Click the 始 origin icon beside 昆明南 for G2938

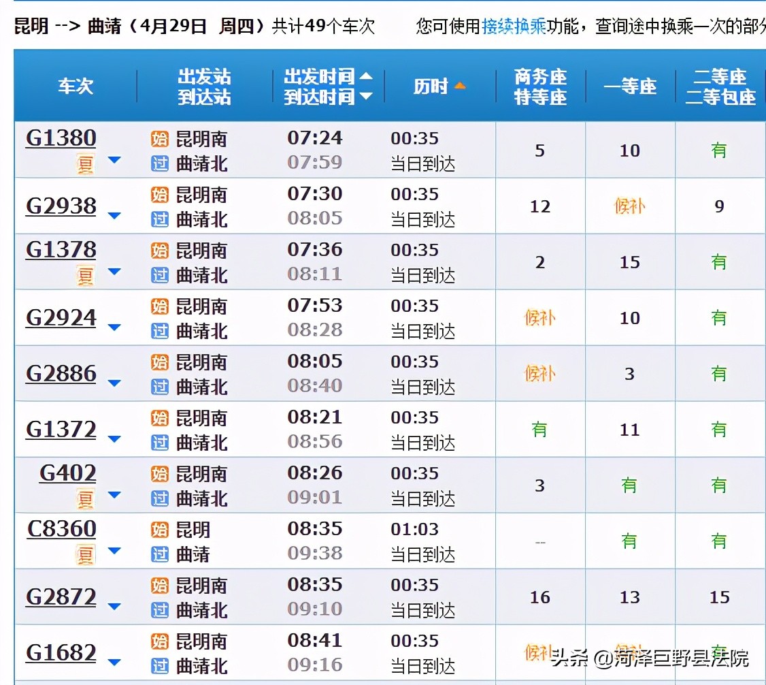[159, 195]
